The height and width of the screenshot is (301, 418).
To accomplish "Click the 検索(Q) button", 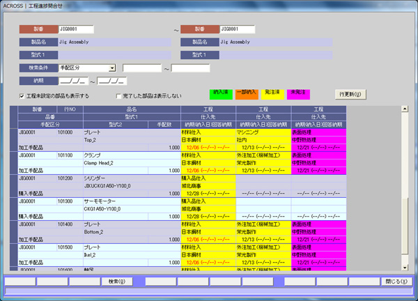I will tap(117, 281).
